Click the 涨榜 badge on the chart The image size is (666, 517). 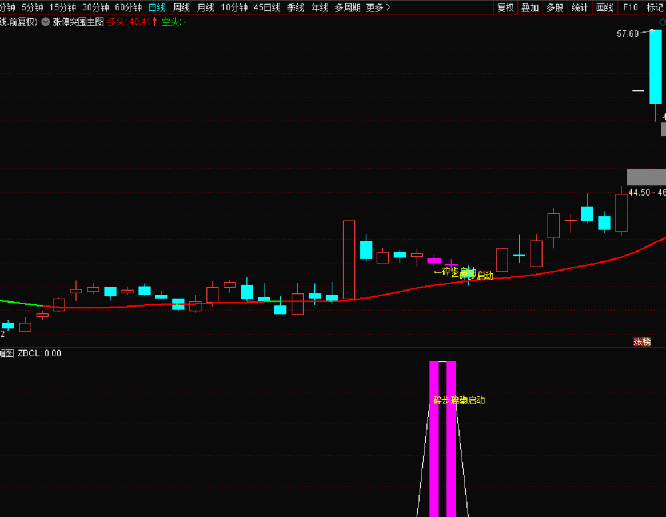click(642, 341)
